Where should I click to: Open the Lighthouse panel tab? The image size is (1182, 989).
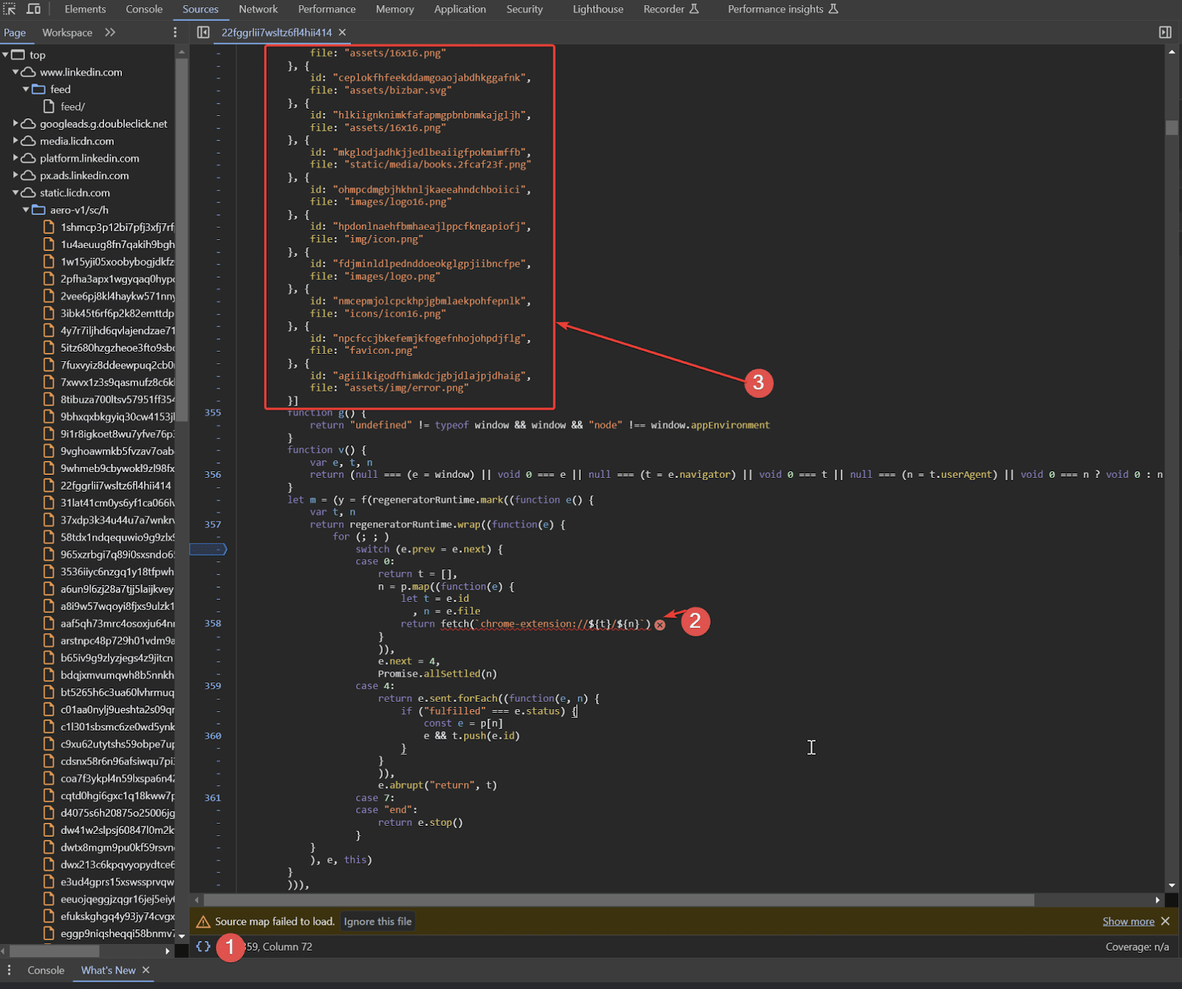click(598, 9)
